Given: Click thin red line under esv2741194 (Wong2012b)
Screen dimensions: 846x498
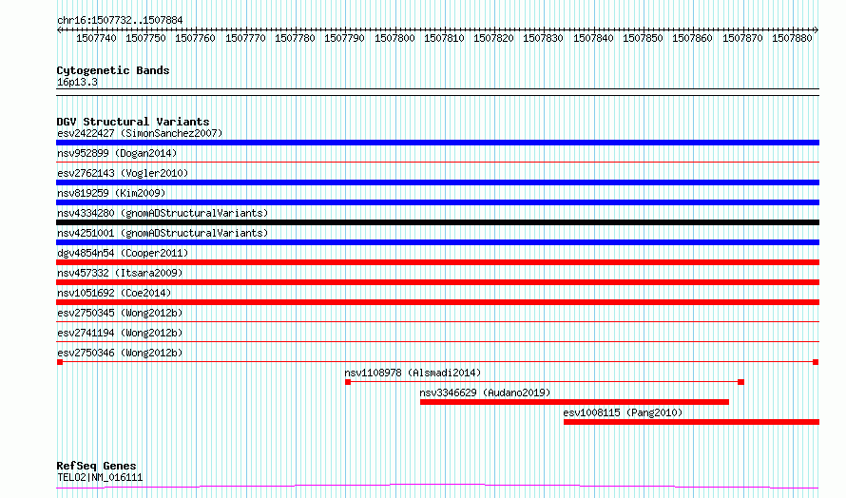Looking at the screenshot, I should click(x=437, y=341).
